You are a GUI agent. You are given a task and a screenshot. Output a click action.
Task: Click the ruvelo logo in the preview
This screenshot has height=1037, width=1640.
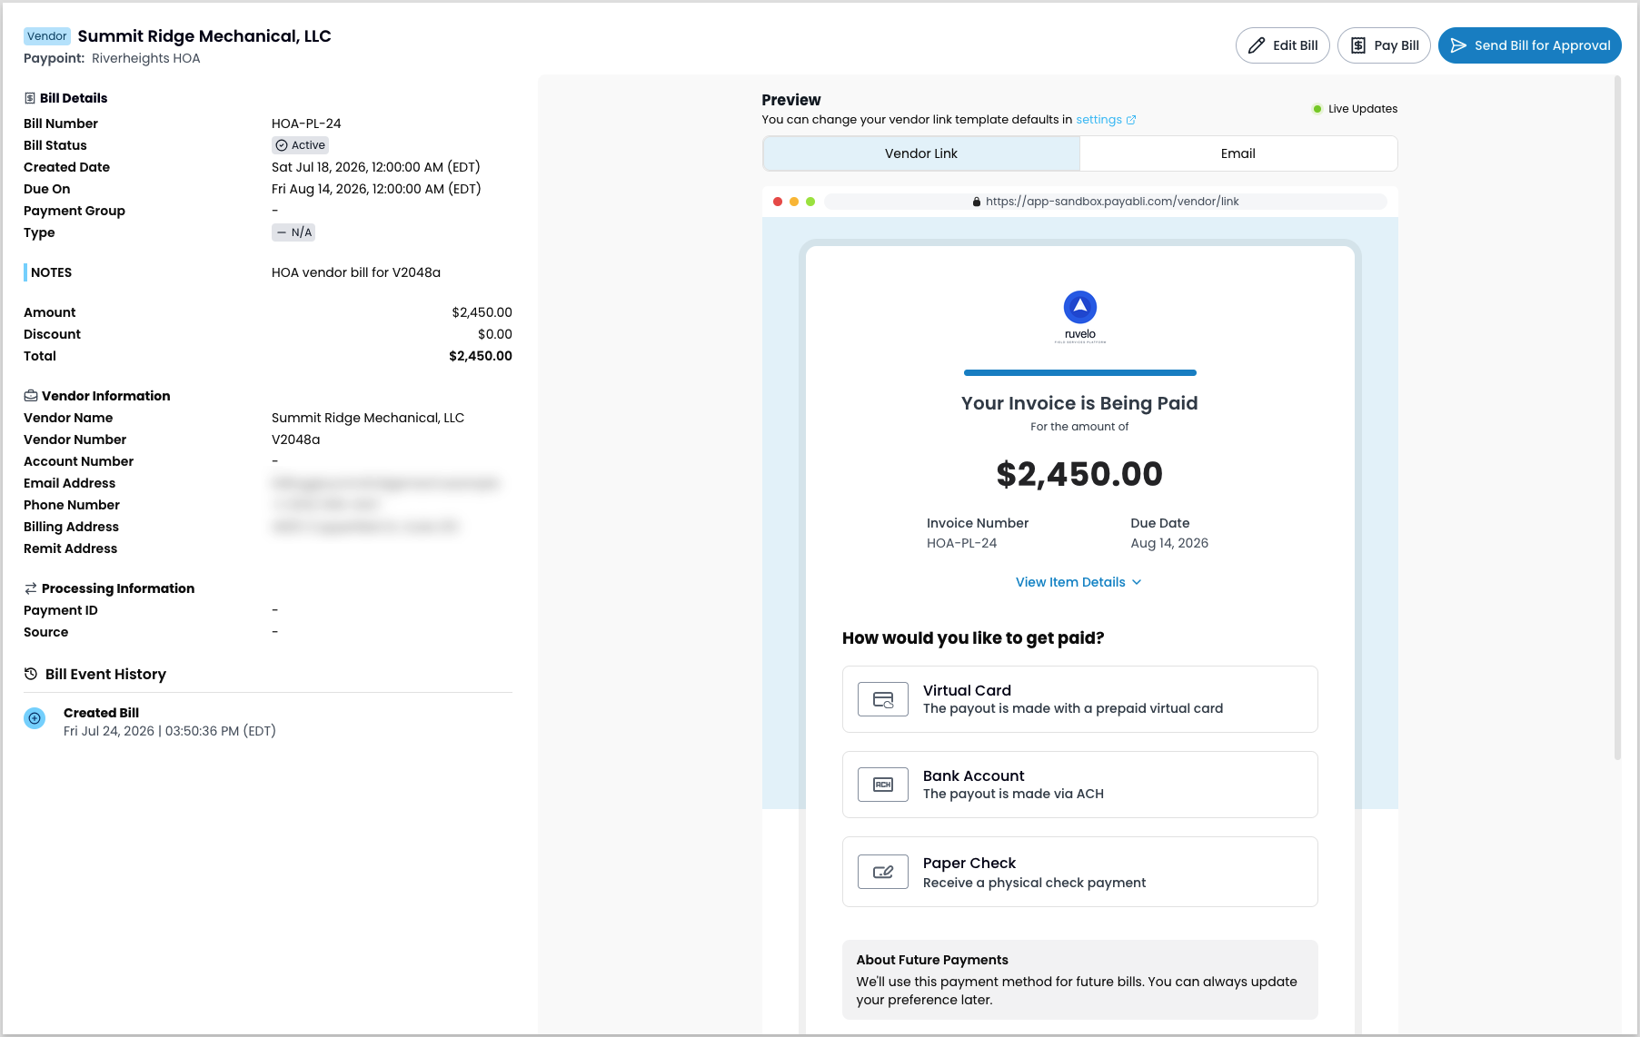[1080, 316]
